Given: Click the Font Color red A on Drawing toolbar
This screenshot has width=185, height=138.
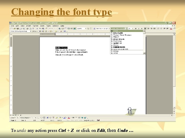Looking at the screenshot, I should point(69,118).
